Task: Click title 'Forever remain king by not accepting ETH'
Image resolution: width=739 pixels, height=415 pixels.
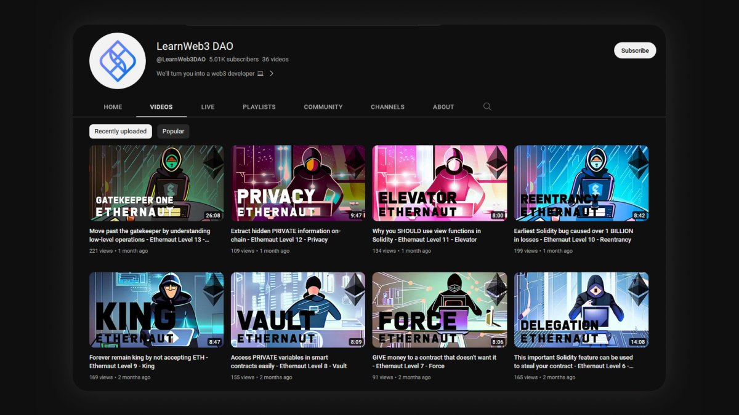Action: [148, 362]
